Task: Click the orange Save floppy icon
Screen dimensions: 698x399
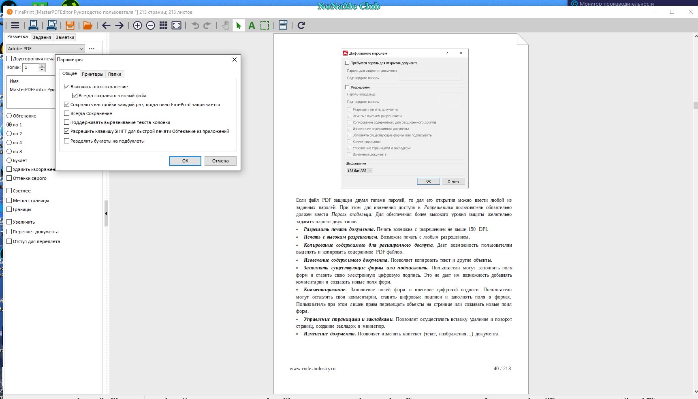Action: click(70, 26)
